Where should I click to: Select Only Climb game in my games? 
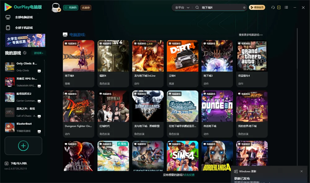23,67
